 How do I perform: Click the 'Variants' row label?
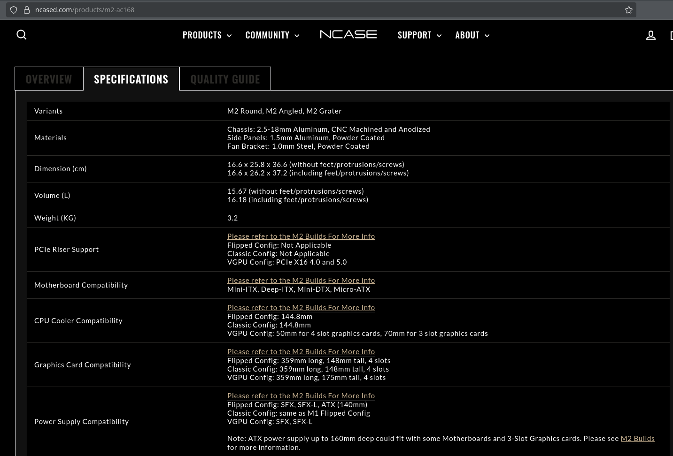click(x=48, y=111)
